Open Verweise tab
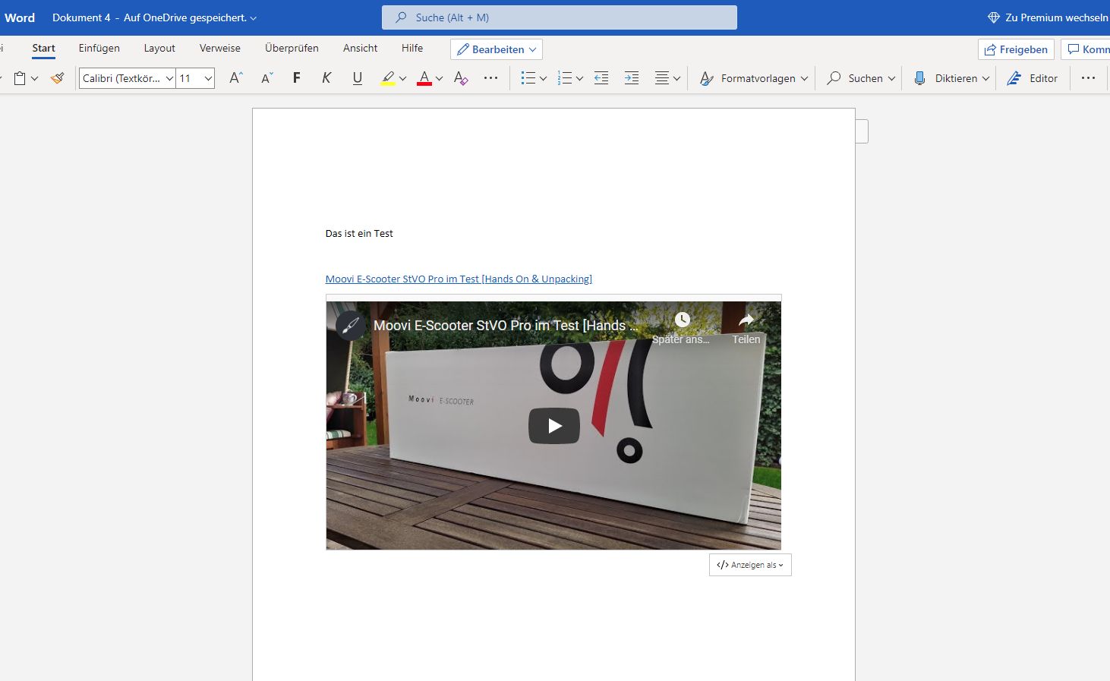The width and height of the screenshot is (1110, 681). 220,48
